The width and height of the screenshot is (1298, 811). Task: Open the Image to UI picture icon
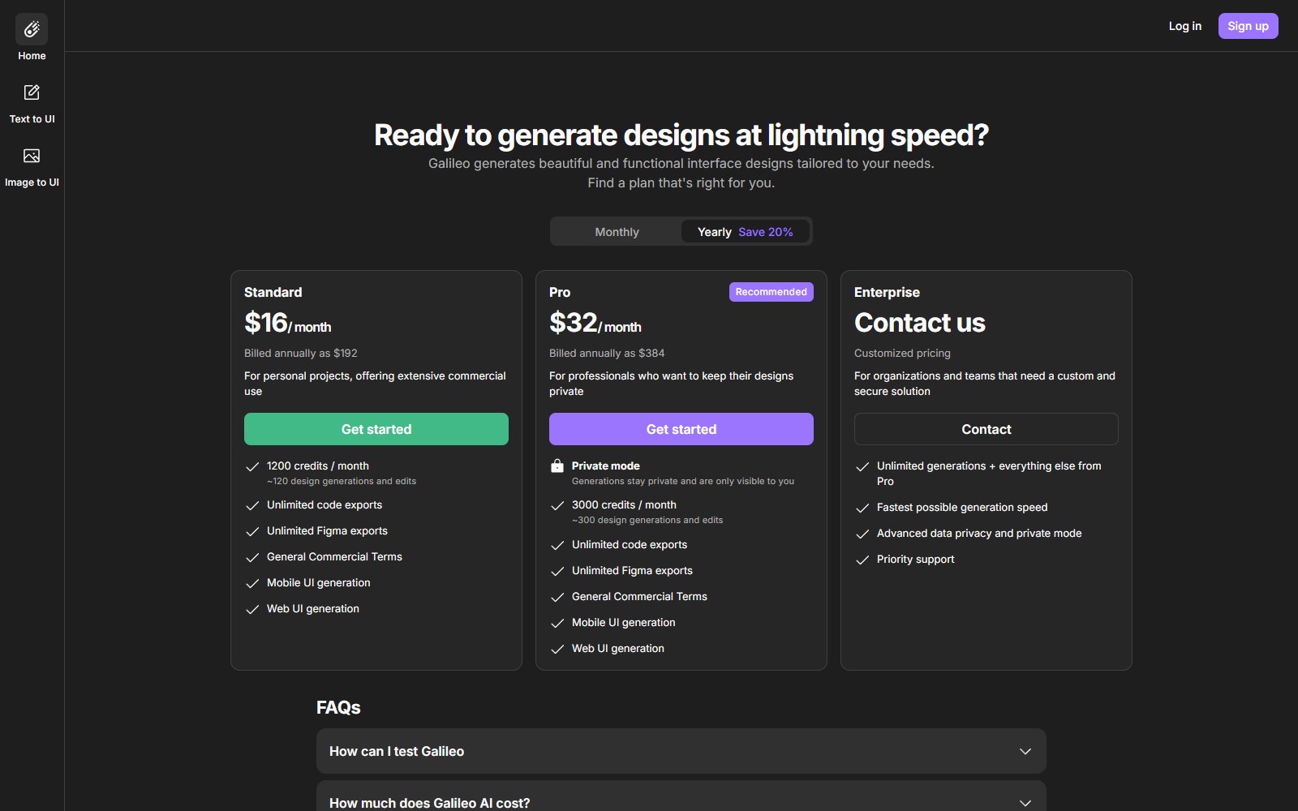[32, 156]
